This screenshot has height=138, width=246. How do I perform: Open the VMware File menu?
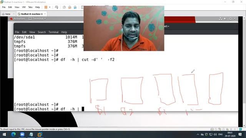coord(4,7)
